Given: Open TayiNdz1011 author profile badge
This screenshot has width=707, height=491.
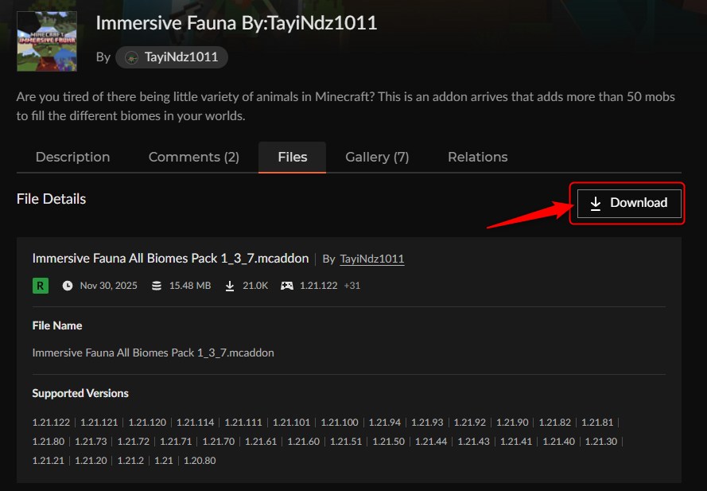Looking at the screenshot, I should tap(171, 57).
